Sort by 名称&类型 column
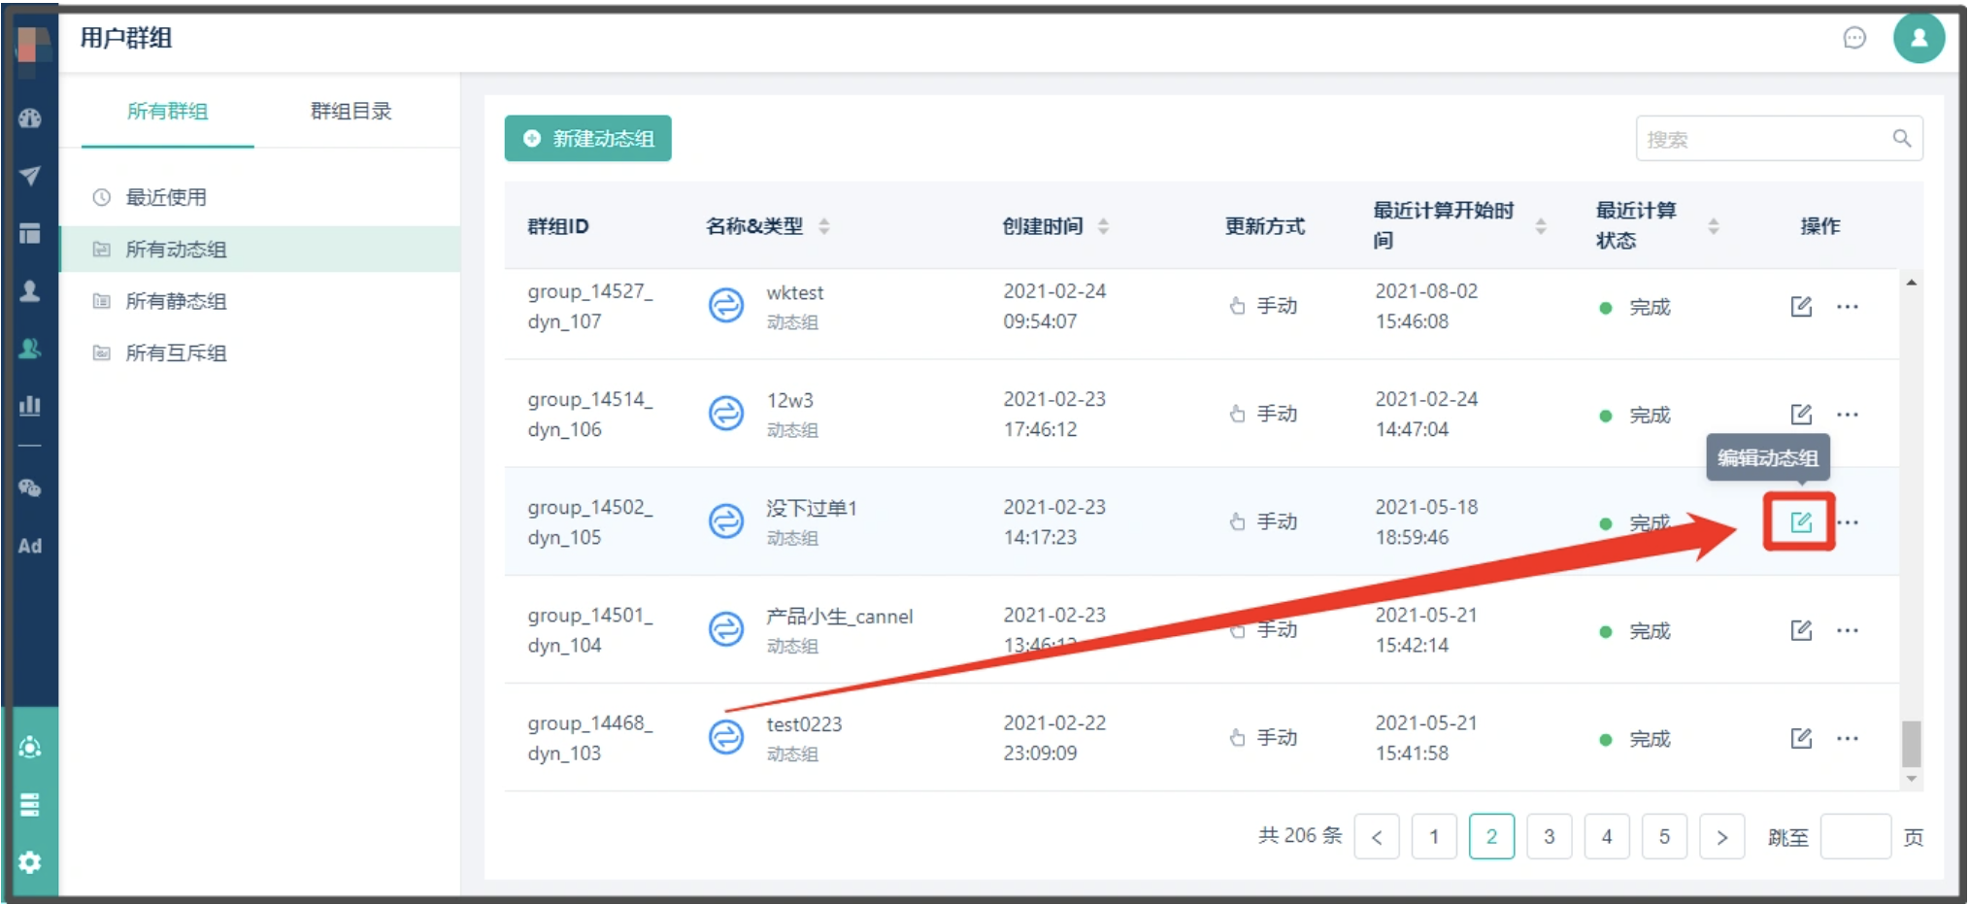The image size is (1969, 905). [x=824, y=226]
